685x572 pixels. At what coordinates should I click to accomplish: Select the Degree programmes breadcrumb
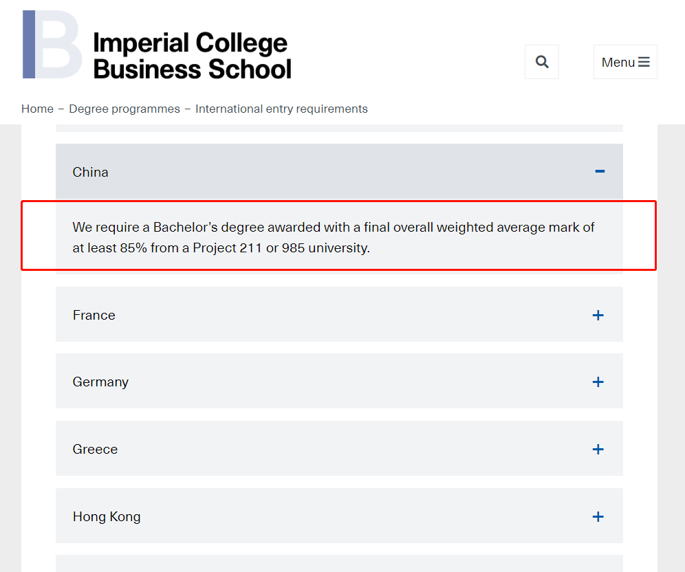pos(124,109)
